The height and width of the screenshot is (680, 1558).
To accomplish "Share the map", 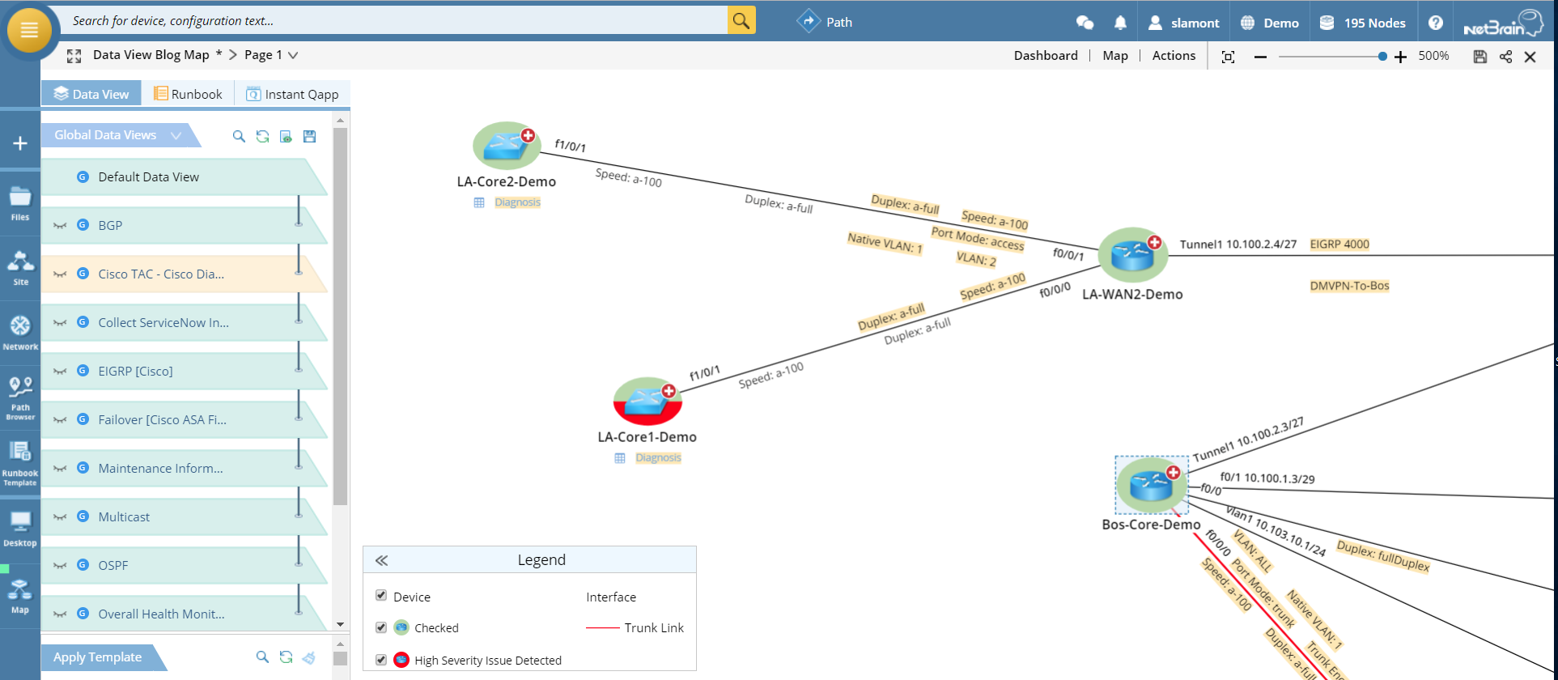I will tap(1505, 57).
